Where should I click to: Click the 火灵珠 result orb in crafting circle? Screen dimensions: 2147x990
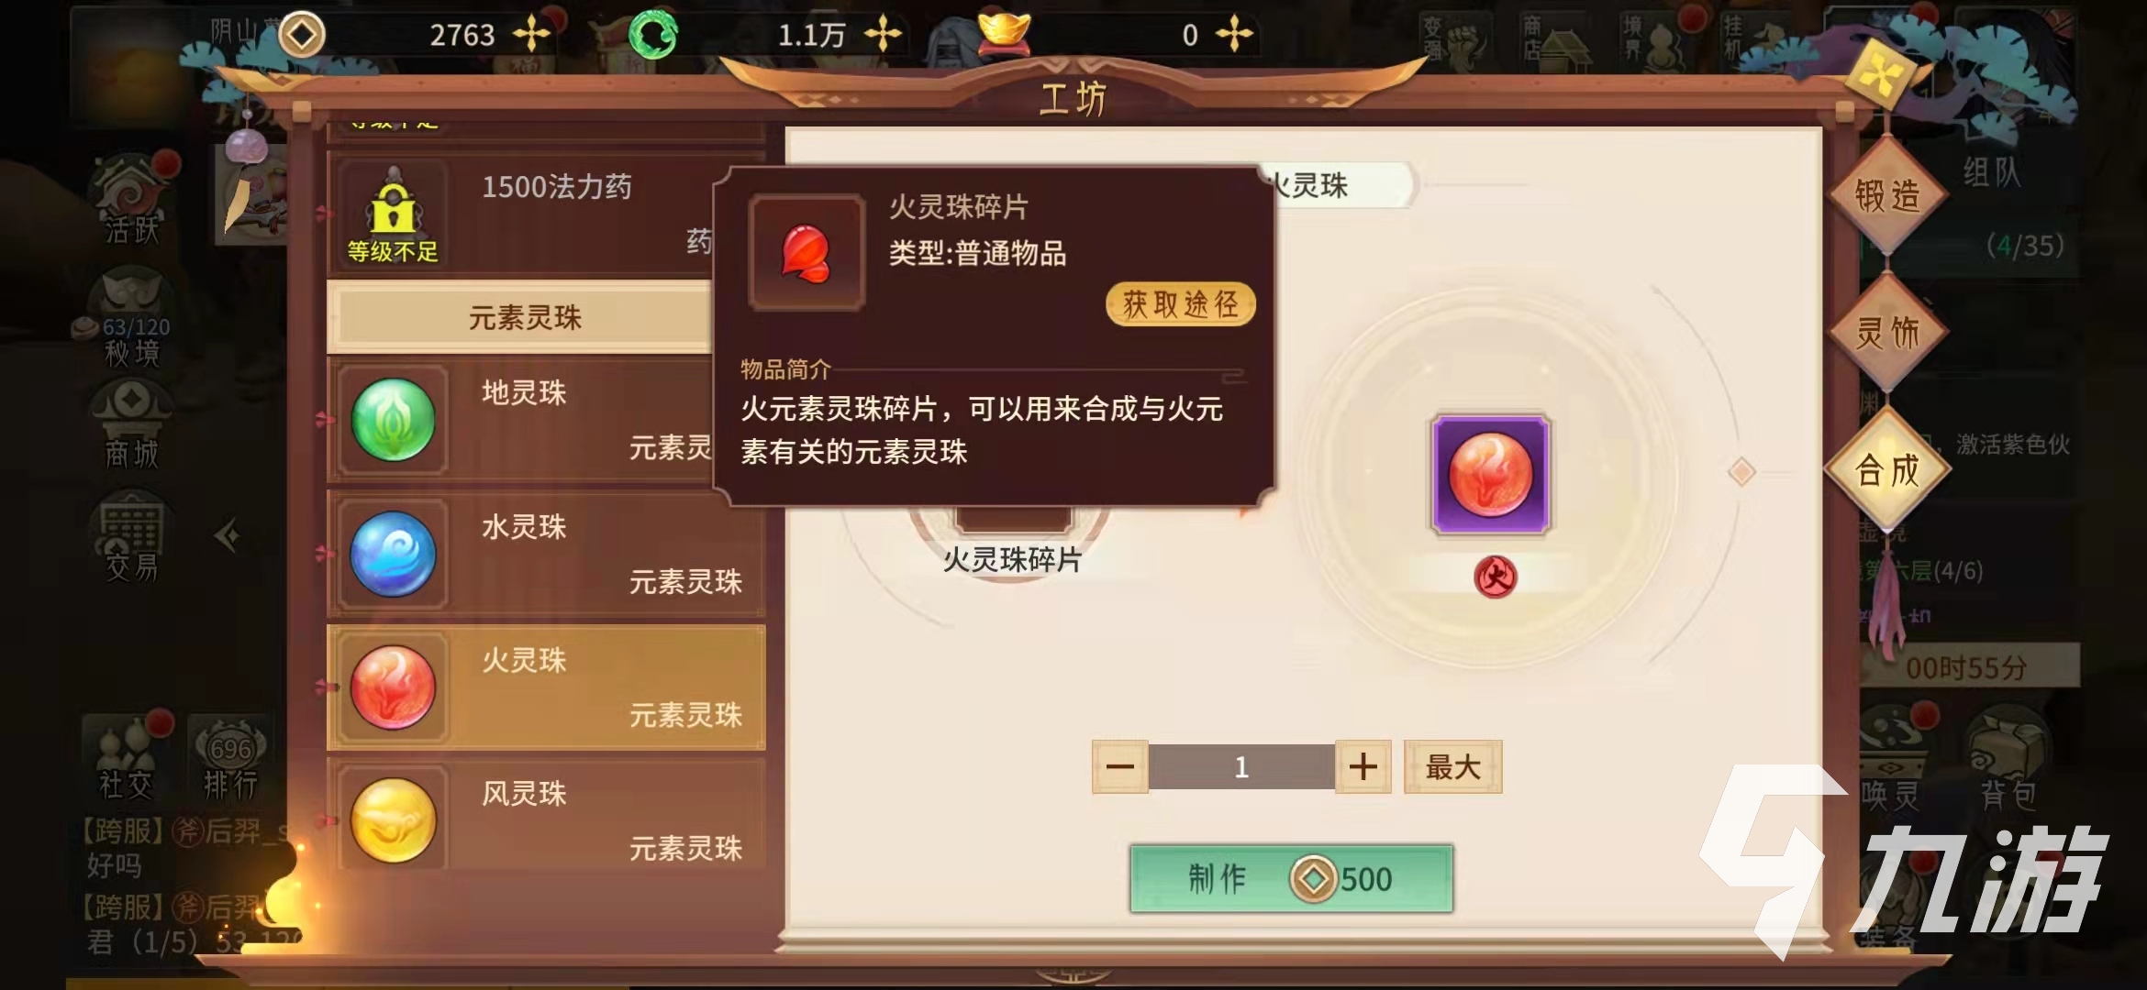click(x=1490, y=475)
